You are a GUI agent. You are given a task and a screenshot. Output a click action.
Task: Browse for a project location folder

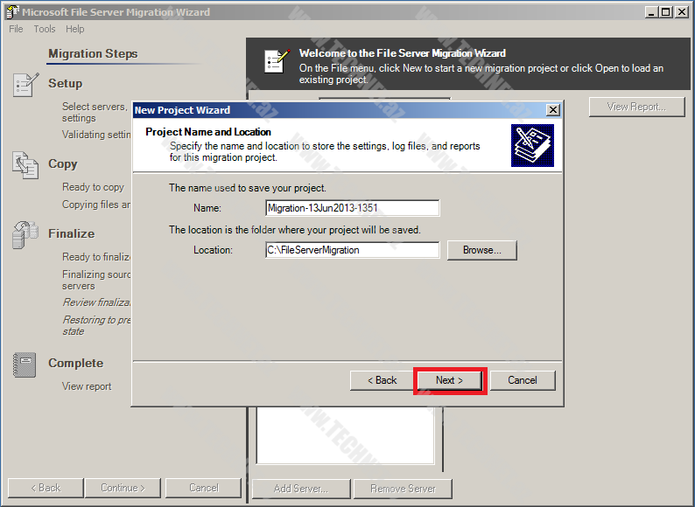[481, 250]
